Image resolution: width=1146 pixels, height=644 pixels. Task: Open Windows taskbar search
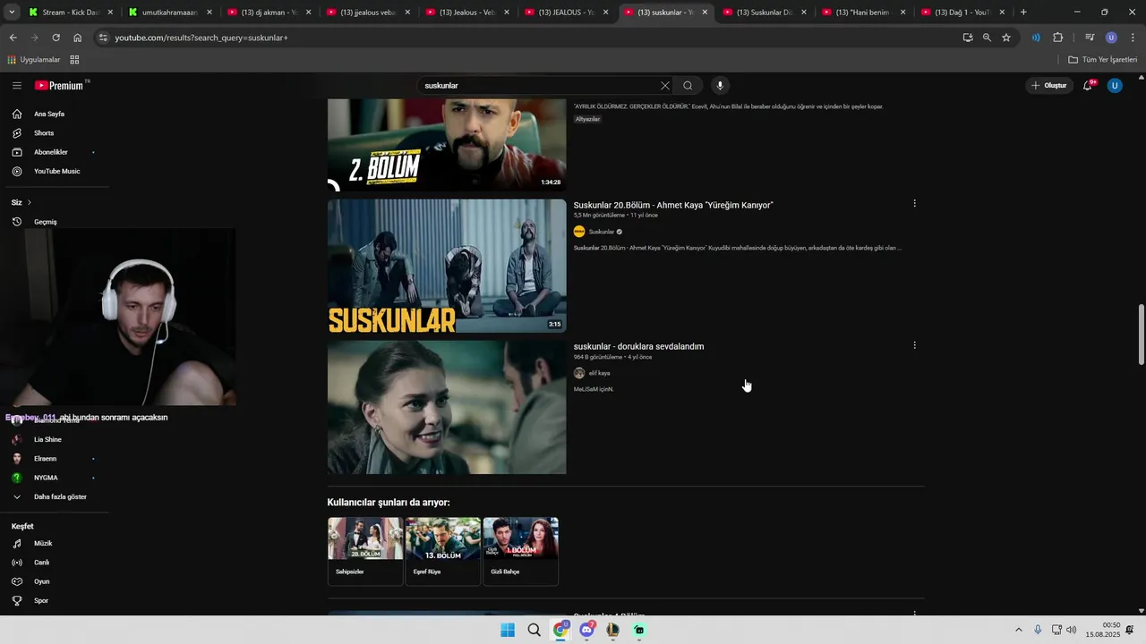click(535, 630)
